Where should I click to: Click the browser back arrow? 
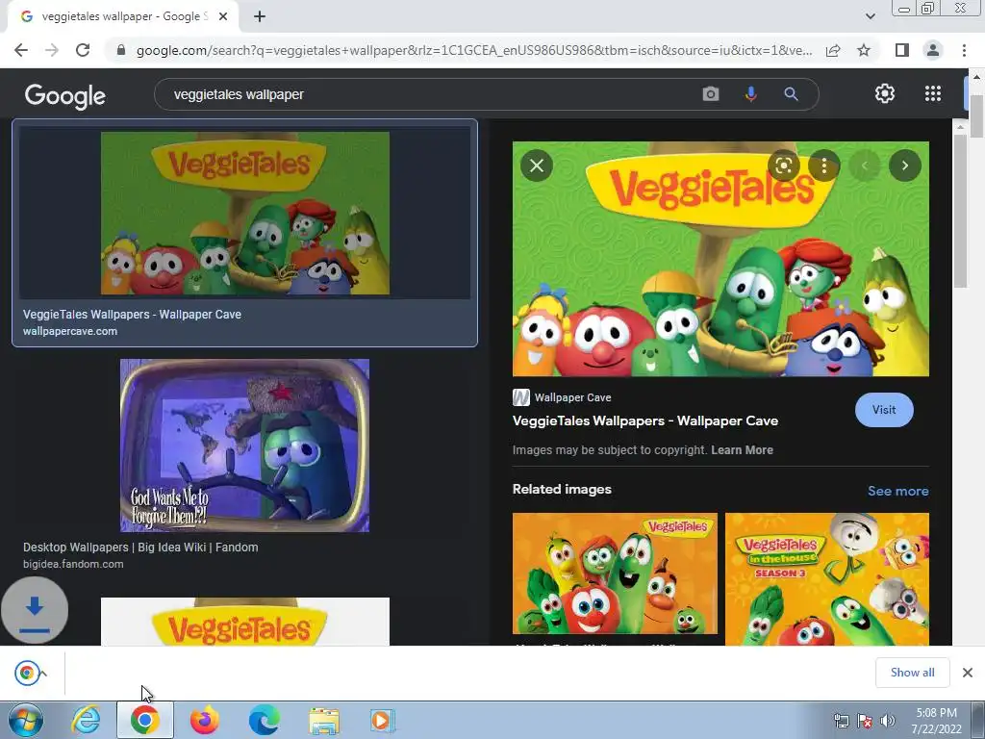point(21,50)
